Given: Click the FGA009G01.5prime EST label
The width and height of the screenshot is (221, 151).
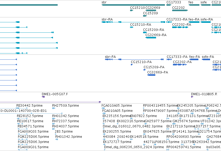Looking at the screenshot, I should tap(33, 147).
